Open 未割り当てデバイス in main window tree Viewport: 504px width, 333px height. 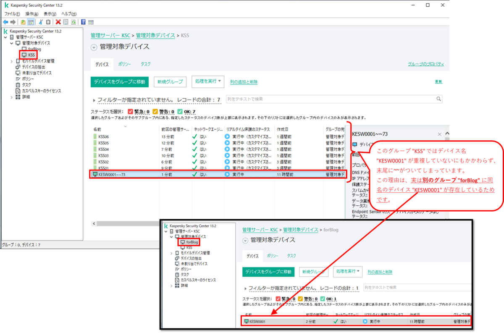(34, 73)
